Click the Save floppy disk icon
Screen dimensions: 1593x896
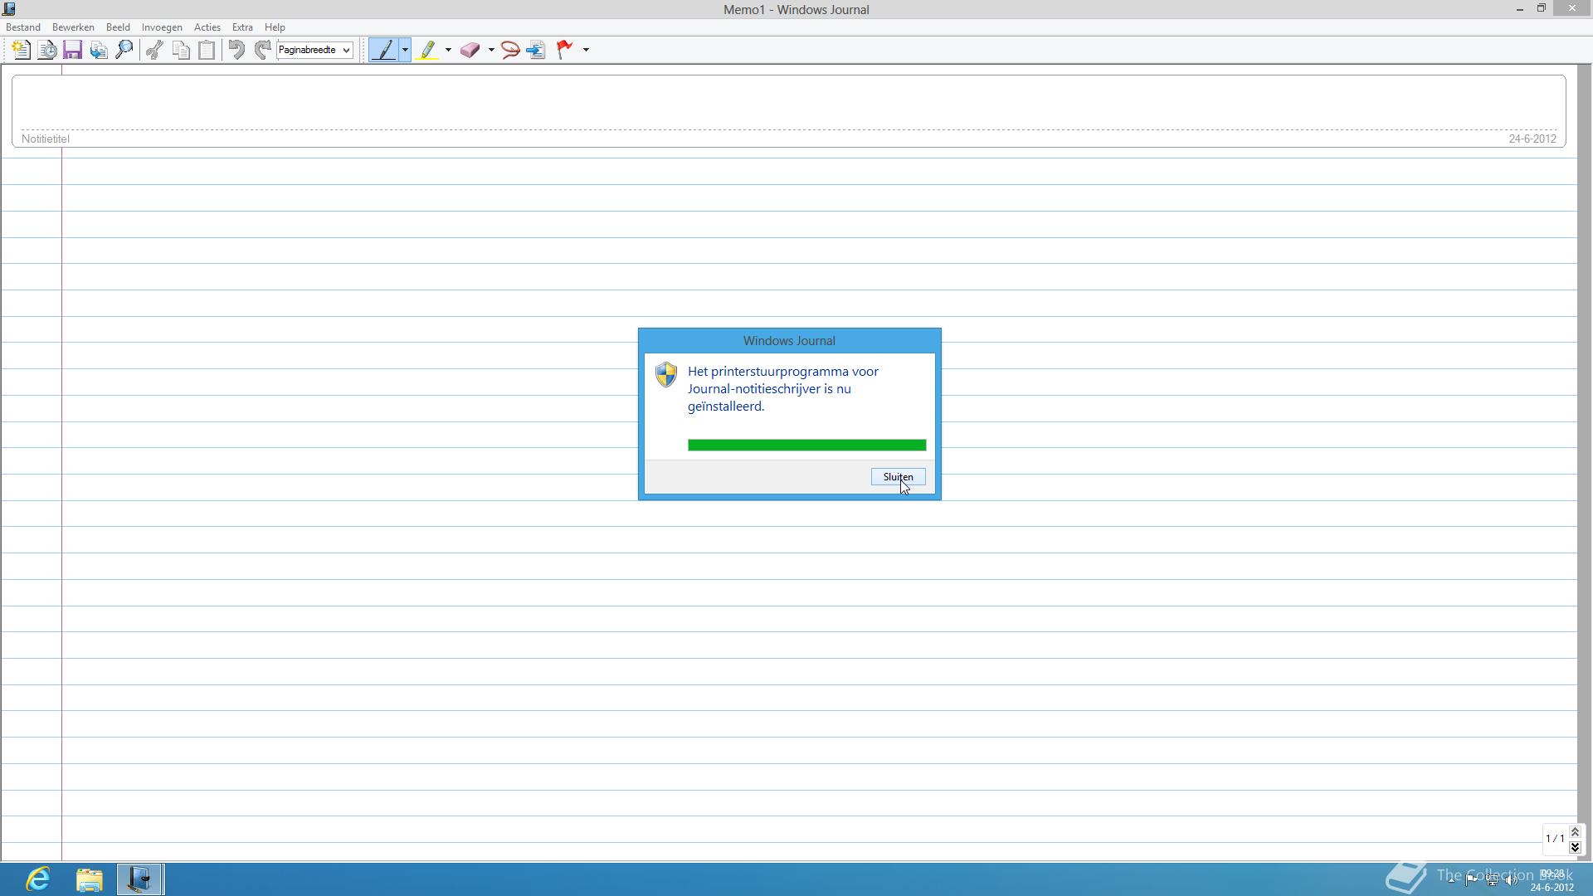72,50
